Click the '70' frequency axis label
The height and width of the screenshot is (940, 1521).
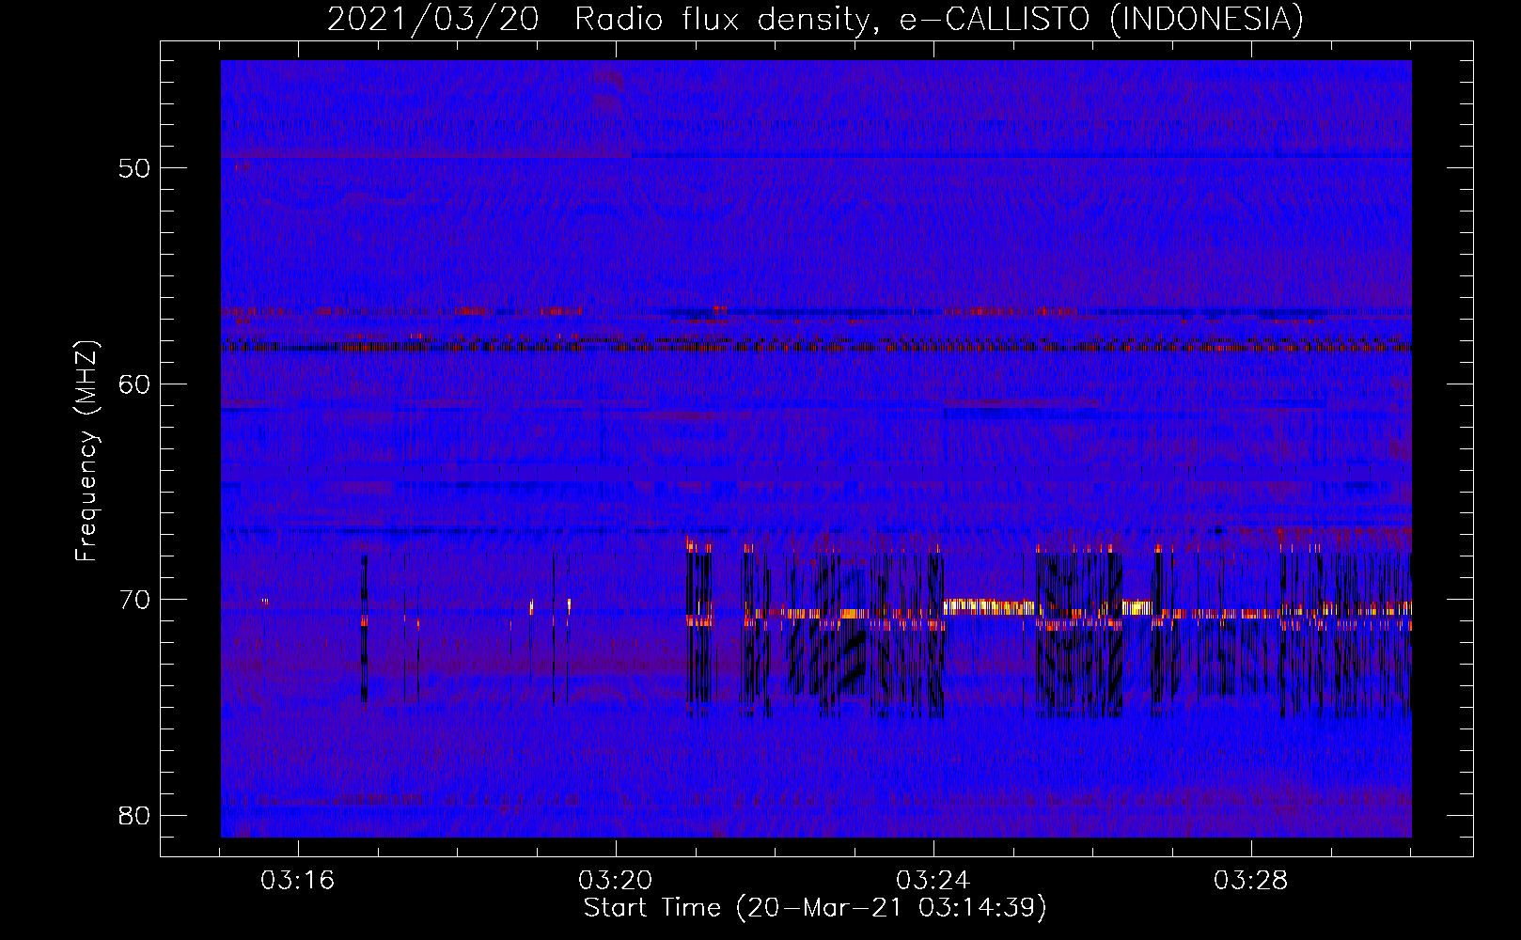point(135,599)
